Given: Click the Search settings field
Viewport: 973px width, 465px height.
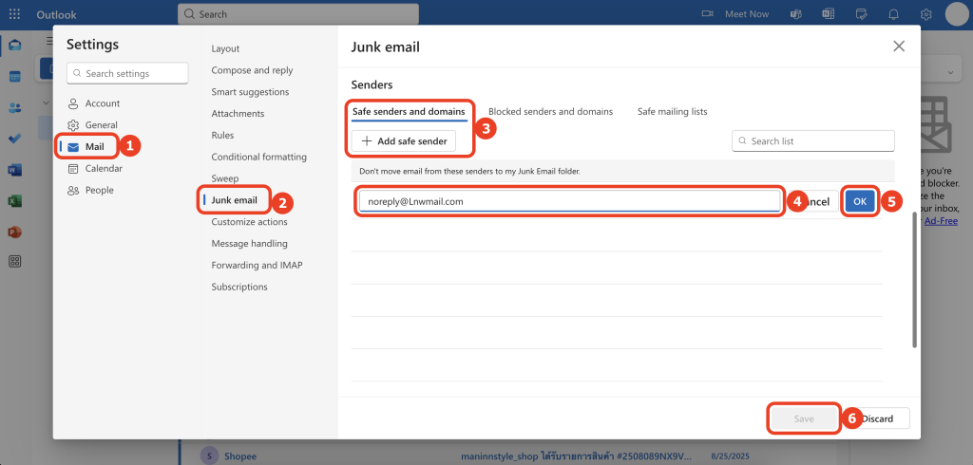Looking at the screenshot, I should [127, 73].
